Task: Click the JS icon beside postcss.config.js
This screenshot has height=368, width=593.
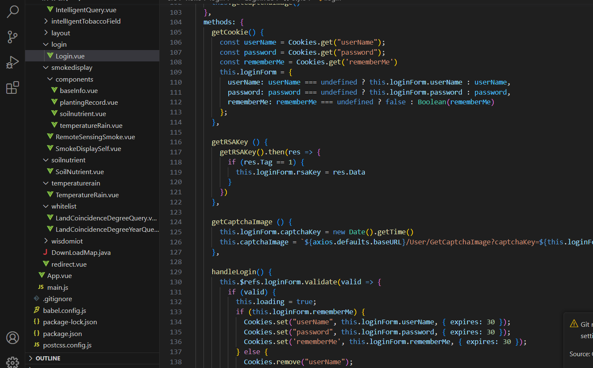Action: pyautogui.click(x=37, y=344)
